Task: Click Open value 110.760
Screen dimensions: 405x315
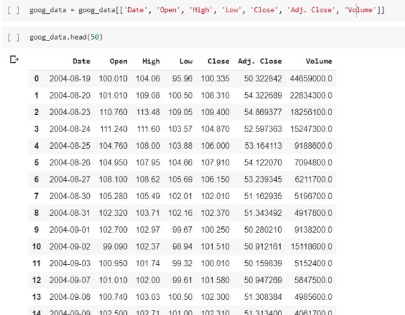Action: coord(114,112)
